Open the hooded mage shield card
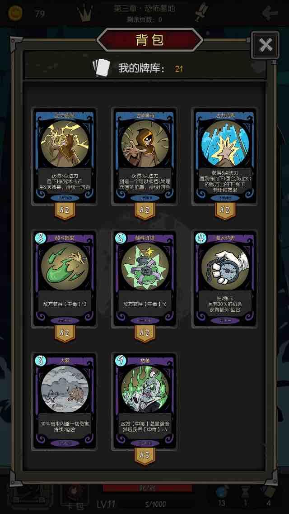Screen dimensions: 289x514 pos(144,157)
